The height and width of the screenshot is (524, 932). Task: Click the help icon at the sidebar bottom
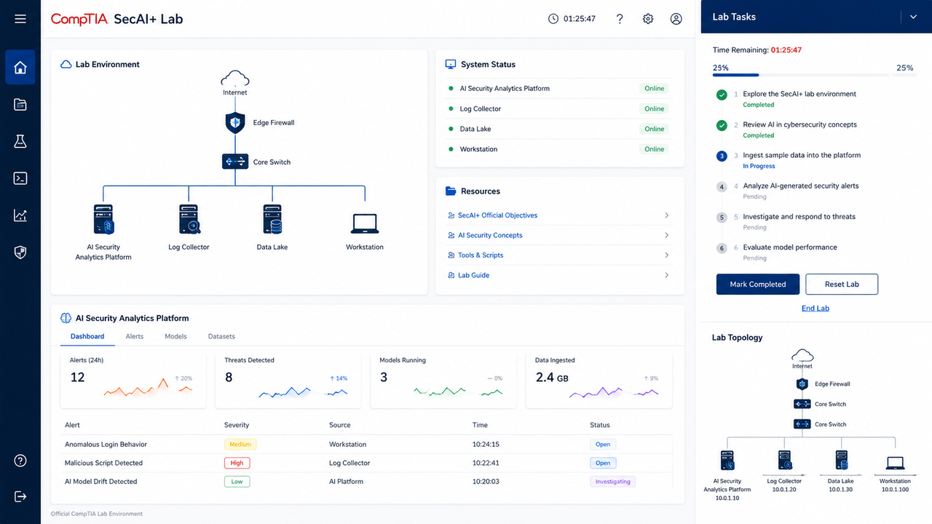click(20, 461)
